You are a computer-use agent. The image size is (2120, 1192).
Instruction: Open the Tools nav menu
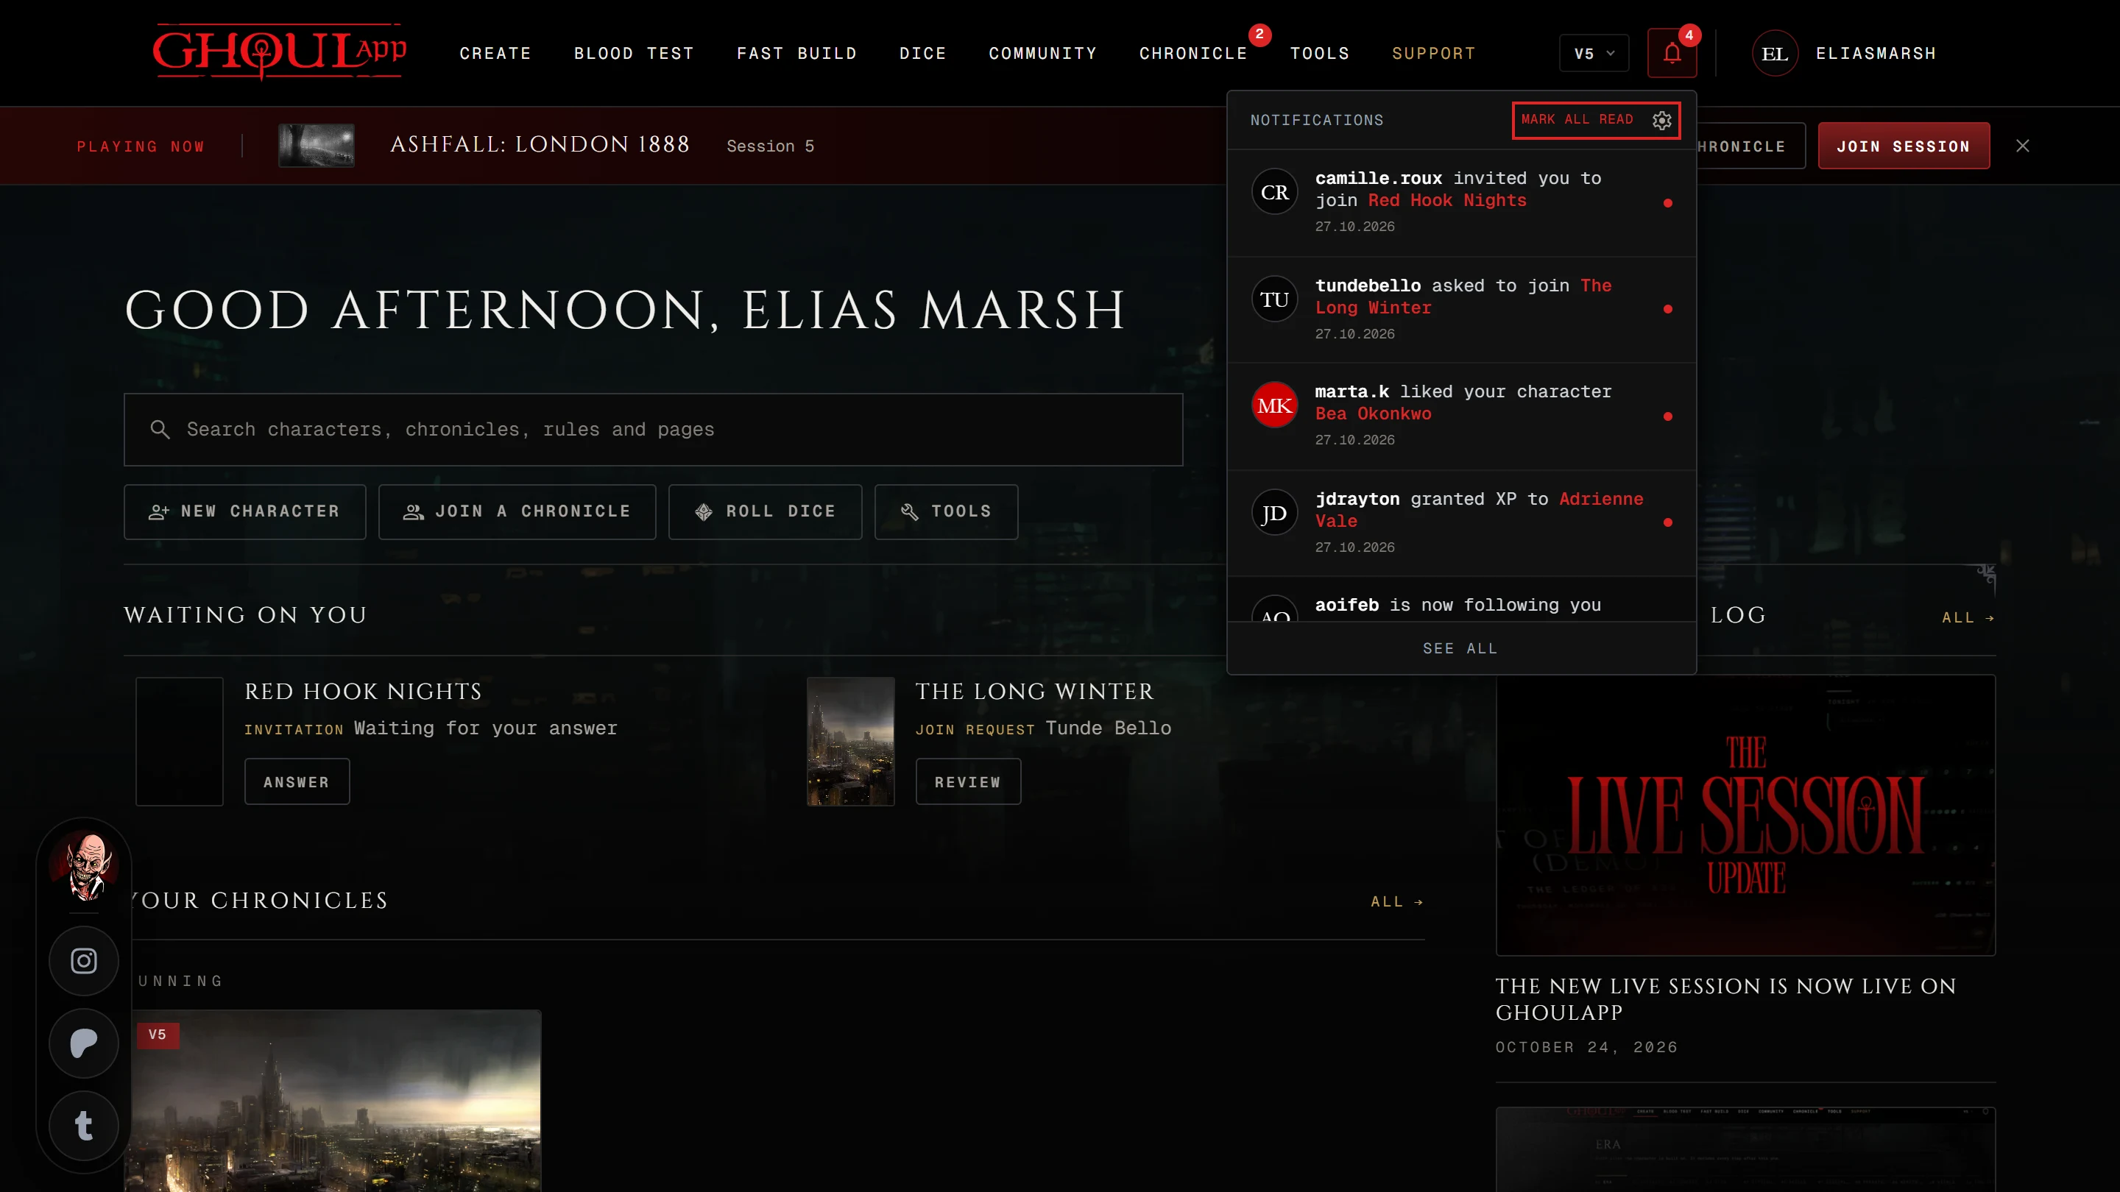(x=1319, y=54)
